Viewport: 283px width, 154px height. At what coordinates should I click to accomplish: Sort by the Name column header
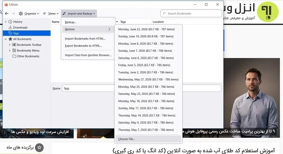(56, 22)
